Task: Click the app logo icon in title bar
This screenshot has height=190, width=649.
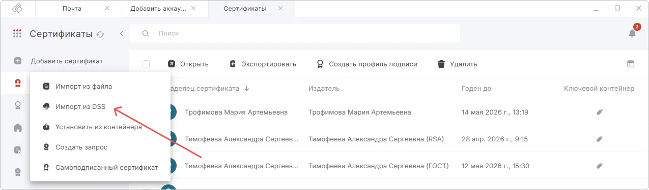Action: tap(17, 9)
